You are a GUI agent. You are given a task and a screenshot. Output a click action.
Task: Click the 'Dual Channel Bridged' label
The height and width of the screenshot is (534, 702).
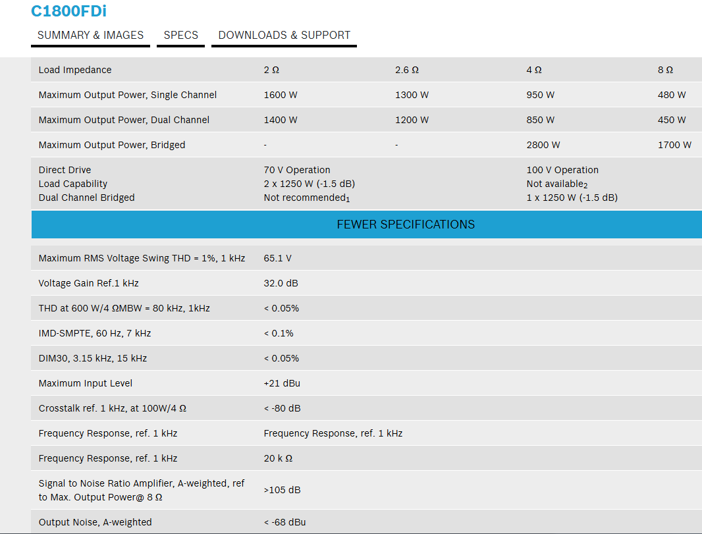click(x=86, y=198)
